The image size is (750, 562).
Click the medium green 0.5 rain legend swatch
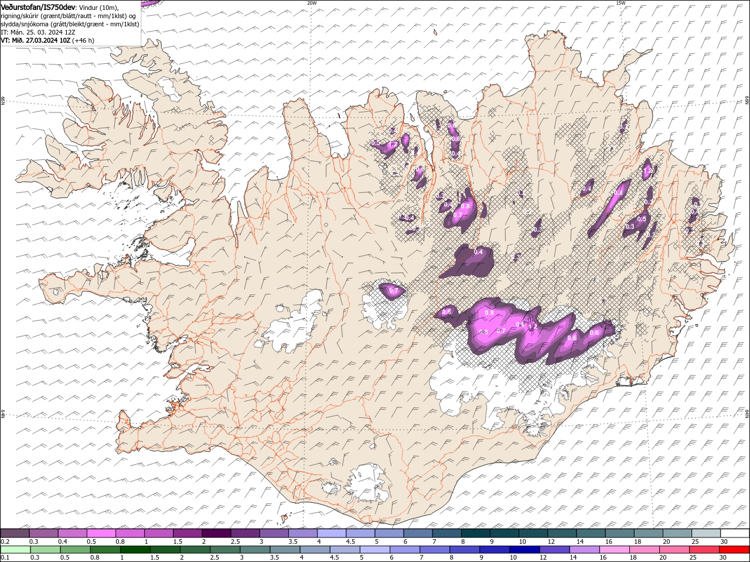tap(76, 550)
